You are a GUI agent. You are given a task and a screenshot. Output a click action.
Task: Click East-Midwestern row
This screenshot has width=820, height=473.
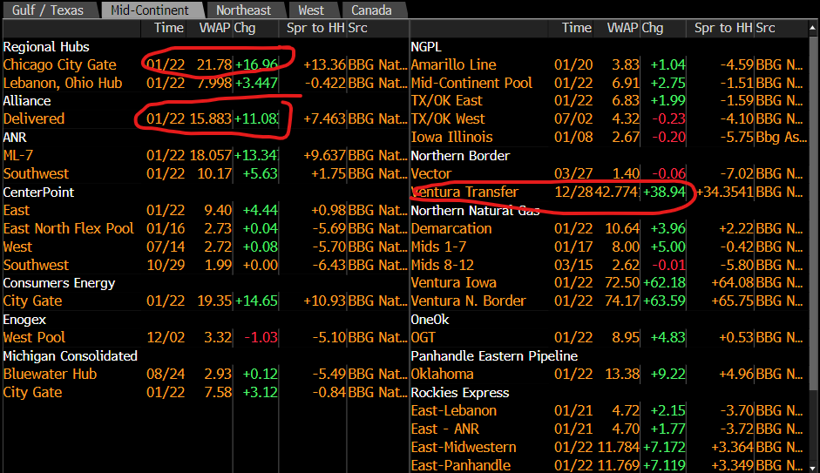609,448
